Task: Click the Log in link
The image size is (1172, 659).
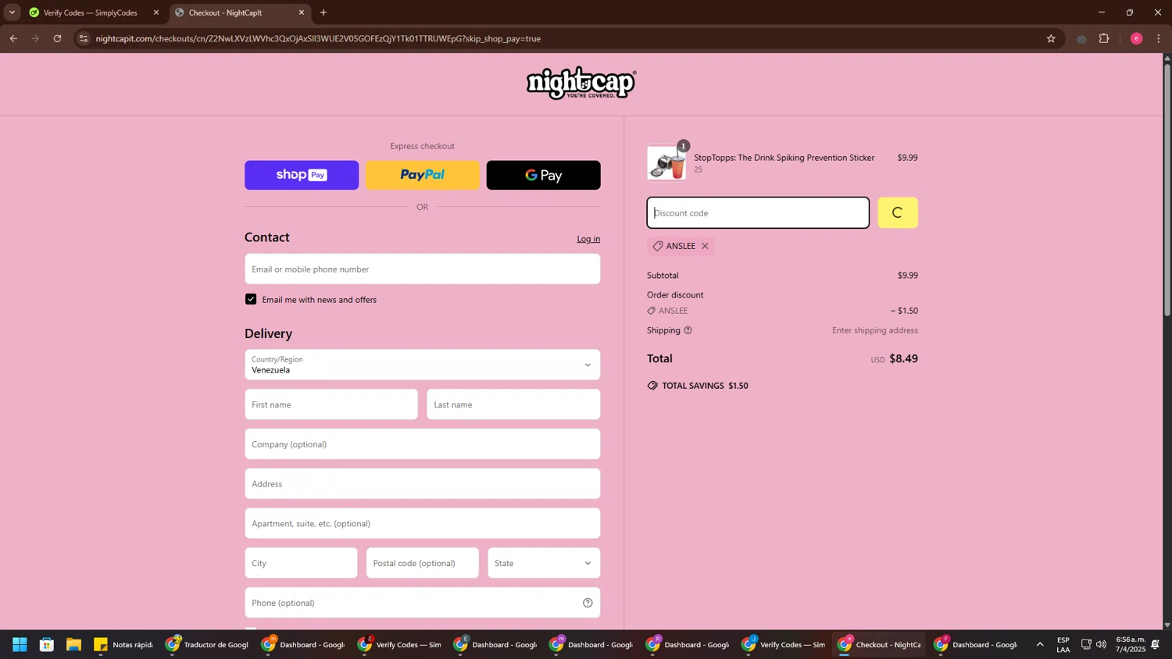Action: 588,239
